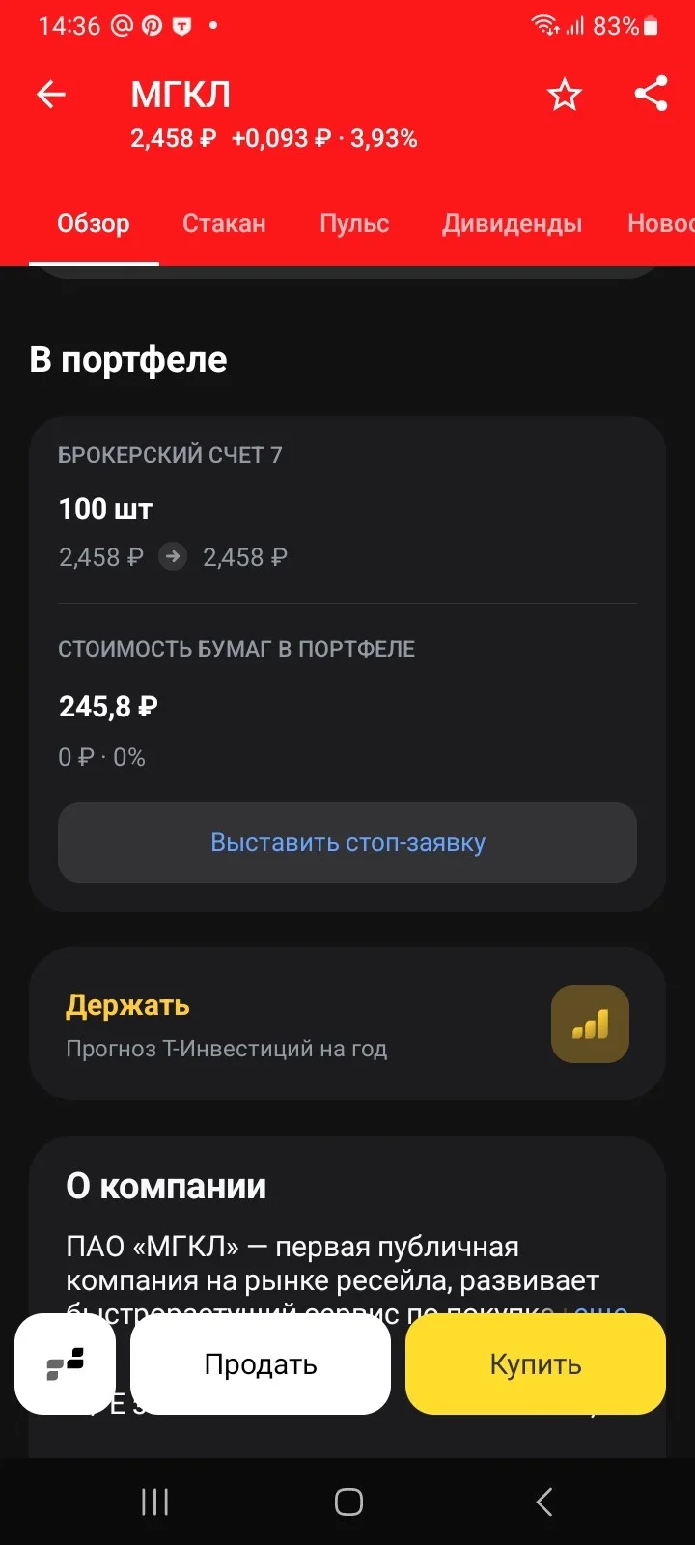Open the yellow forecast bars icon
This screenshot has height=1545, width=695.
click(x=590, y=1024)
